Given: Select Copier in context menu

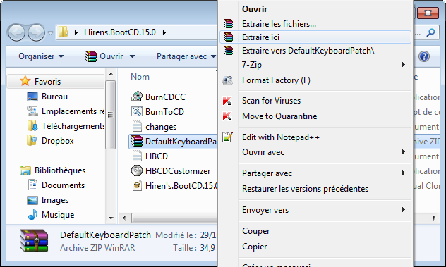Looking at the screenshot, I should tap(315, 247).
